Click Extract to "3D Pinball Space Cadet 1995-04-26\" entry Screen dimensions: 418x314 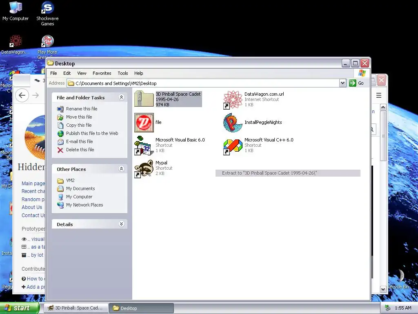pyautogui.click(x=288, y=173)
